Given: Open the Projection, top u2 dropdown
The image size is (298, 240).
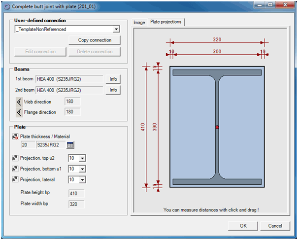Looking at the screenshot, I should [x=82, y=158].
